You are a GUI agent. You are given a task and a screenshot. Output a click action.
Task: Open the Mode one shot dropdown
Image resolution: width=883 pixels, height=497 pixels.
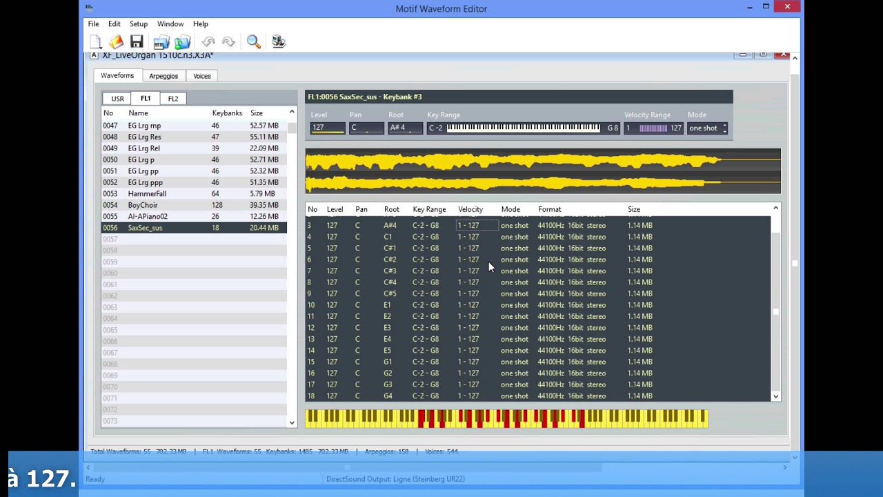708,128
